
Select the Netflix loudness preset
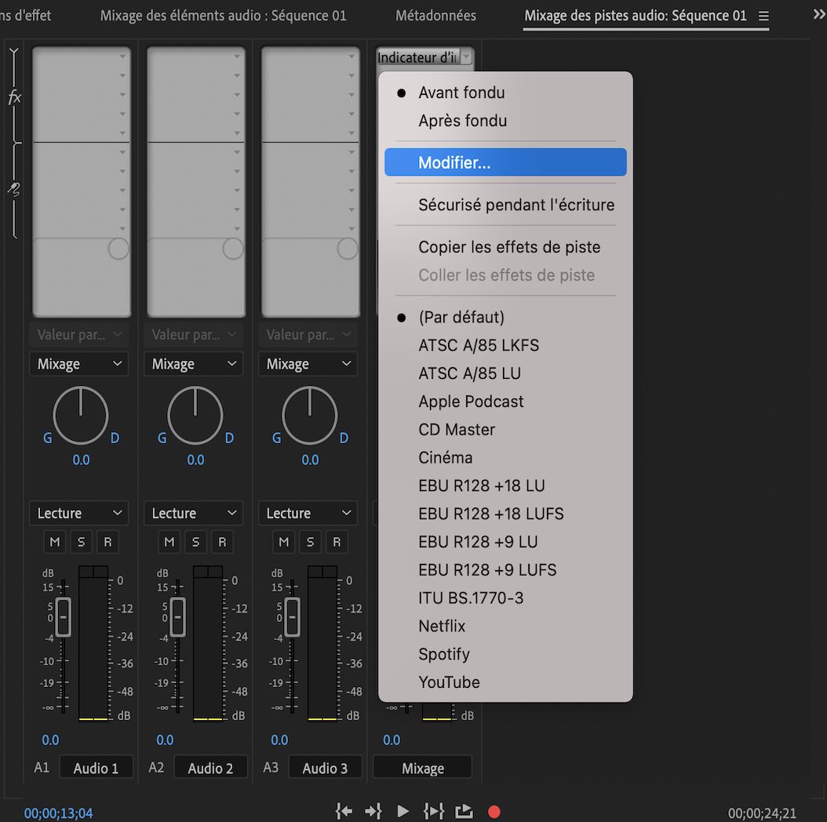click(x=442, y=626)
